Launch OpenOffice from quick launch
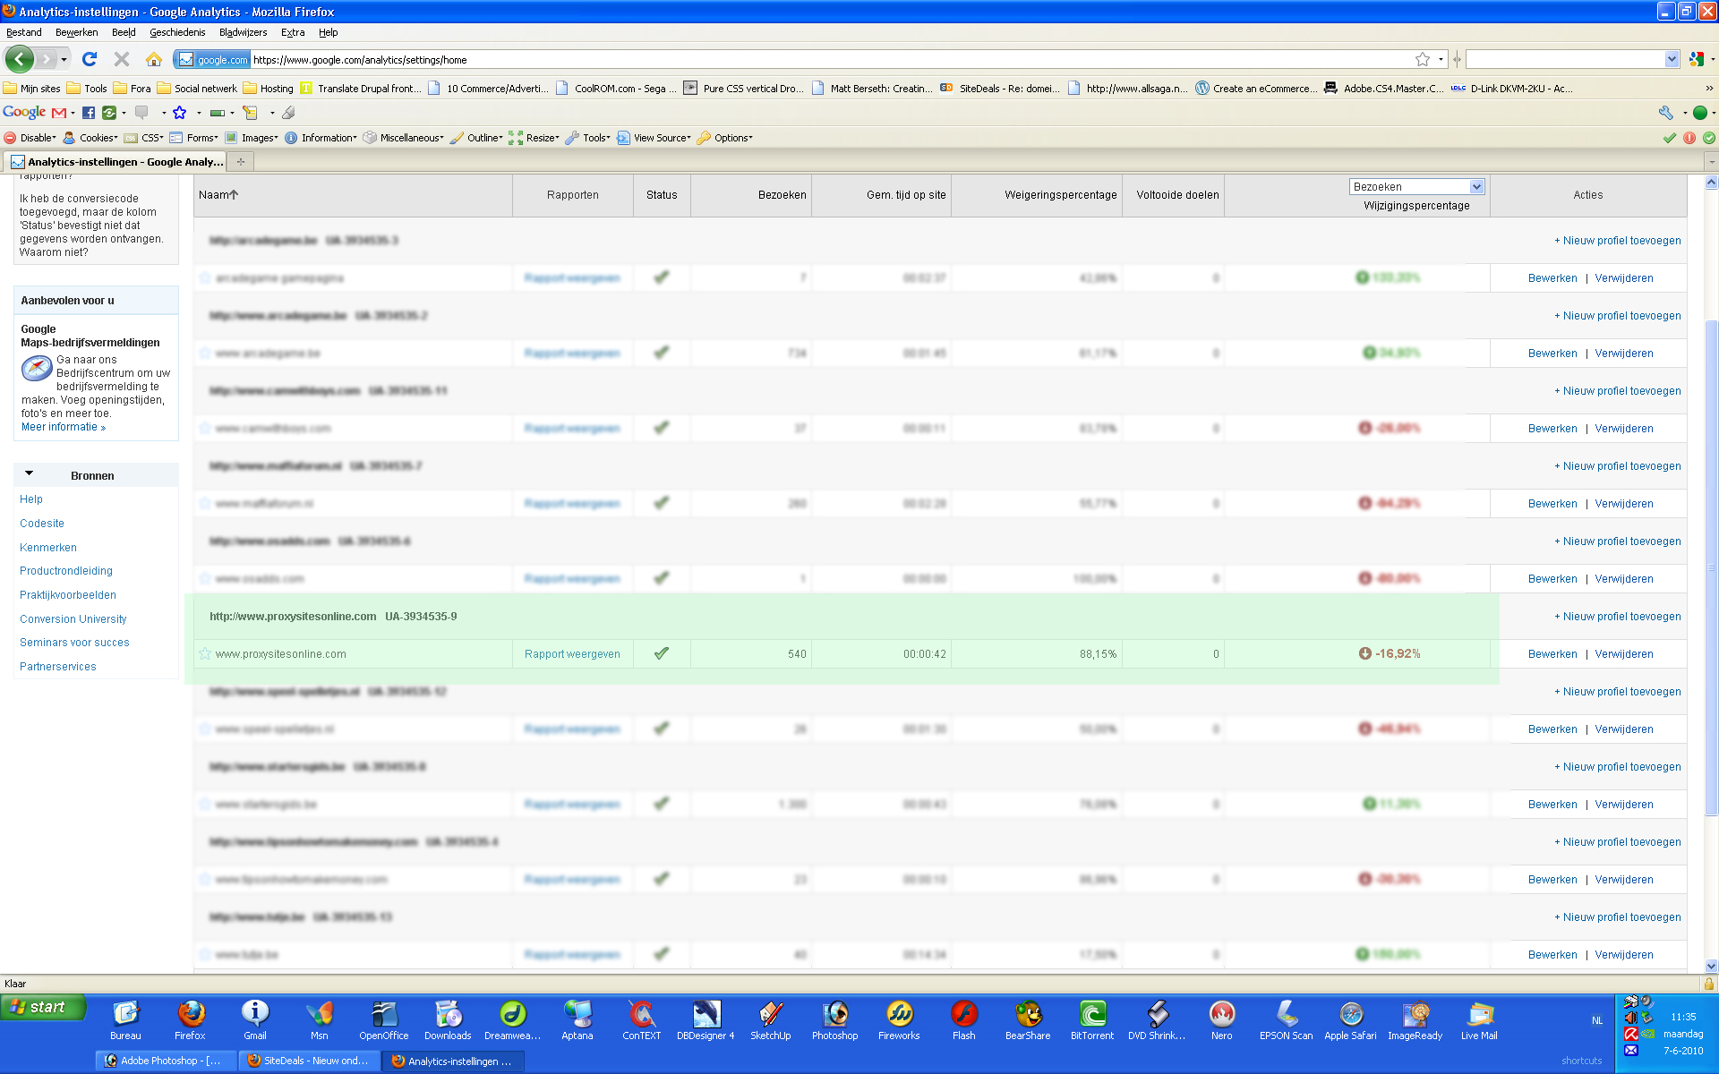Screen dimensions: 1719x1074 click(384, 1020)
